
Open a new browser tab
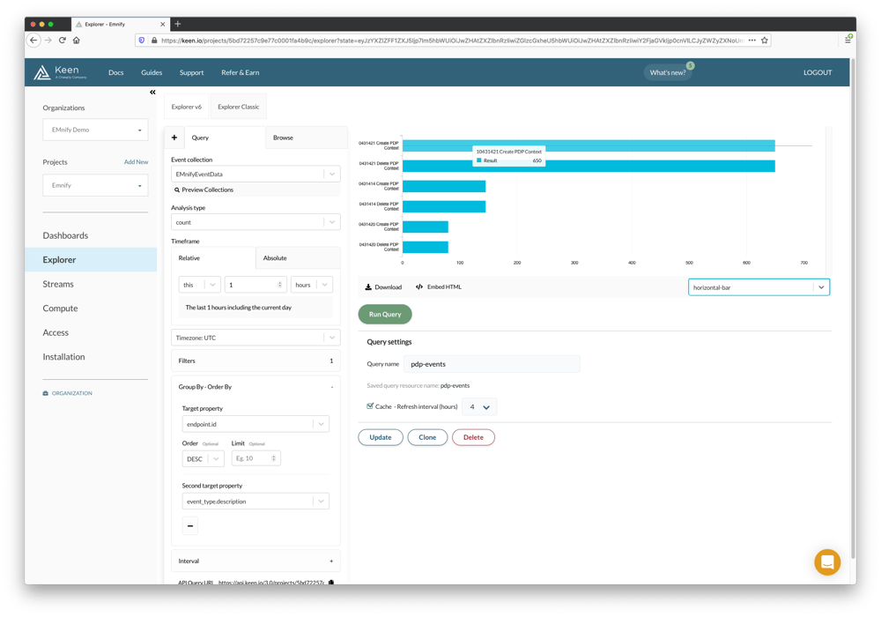[178, 24]
